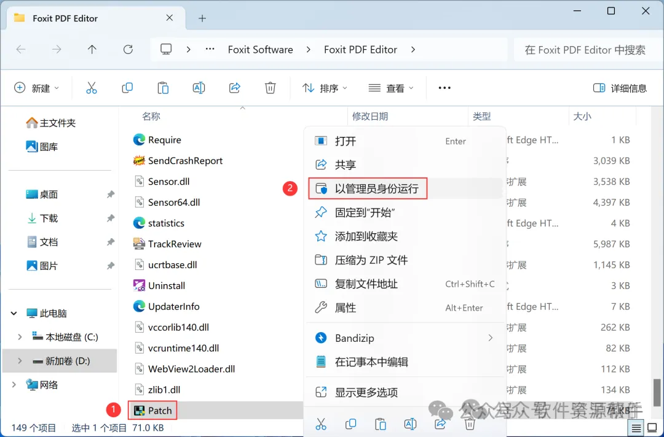Screen dimensions: 664x437
Task: Click chevron after Foxit PDF Editor in path
Action: point(413,50)
